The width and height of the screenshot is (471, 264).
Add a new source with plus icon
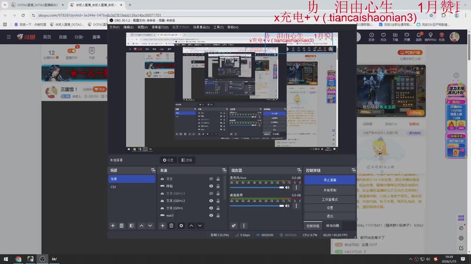point(162,226)
